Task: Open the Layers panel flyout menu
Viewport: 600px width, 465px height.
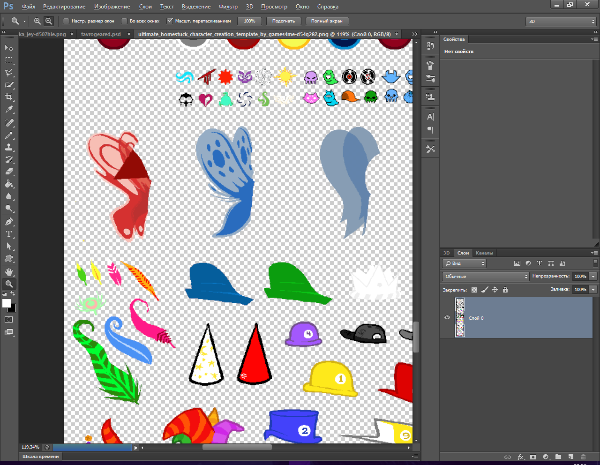Action: pos(594,253)
